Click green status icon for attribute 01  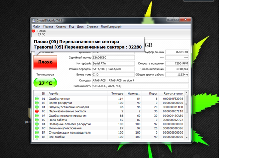click(37, 99)
